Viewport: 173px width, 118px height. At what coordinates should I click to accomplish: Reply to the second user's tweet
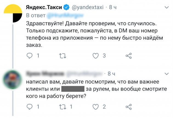tap(30, 107)
